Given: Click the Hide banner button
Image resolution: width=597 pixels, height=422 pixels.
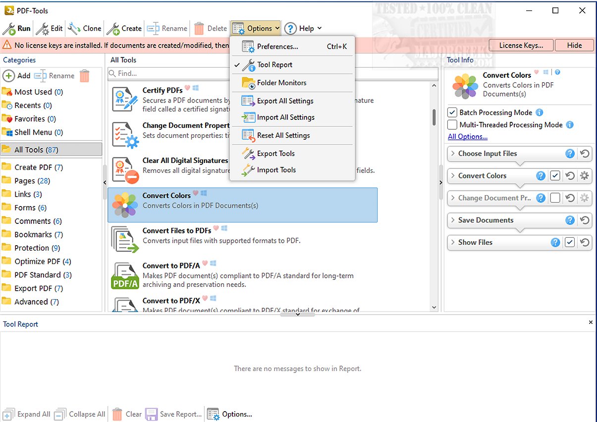Looking at the screenshot, I should tap(574, 45).
